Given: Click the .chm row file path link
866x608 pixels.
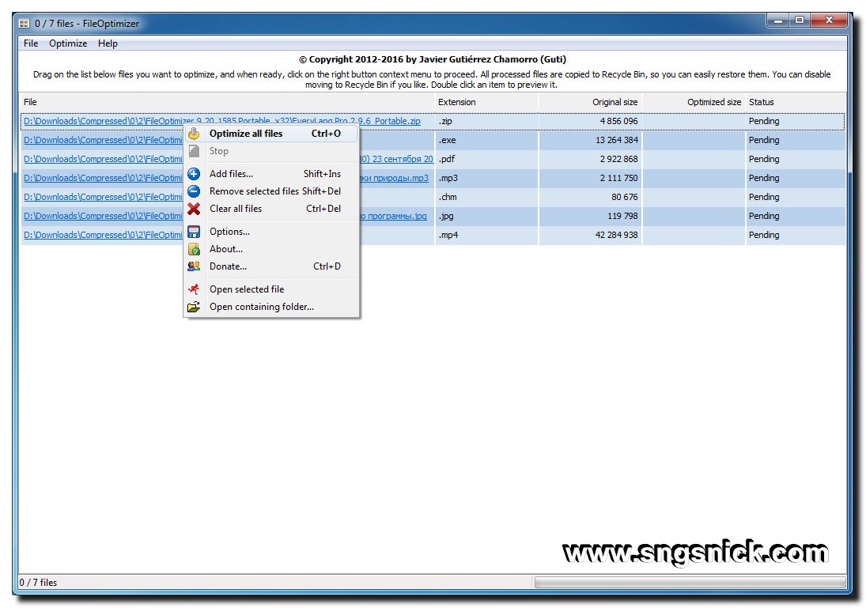Looking at the screenshot, I should 103,197.
